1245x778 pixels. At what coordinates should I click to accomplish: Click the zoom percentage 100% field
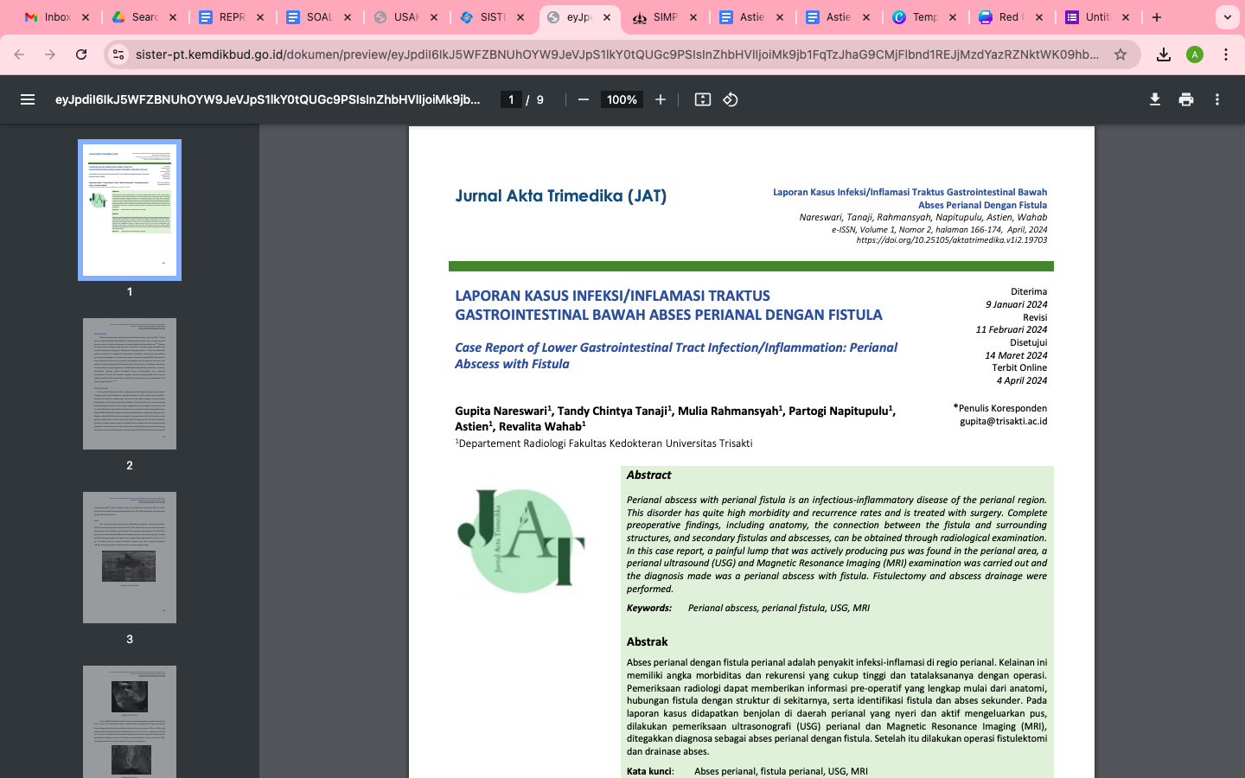point(622,99)
